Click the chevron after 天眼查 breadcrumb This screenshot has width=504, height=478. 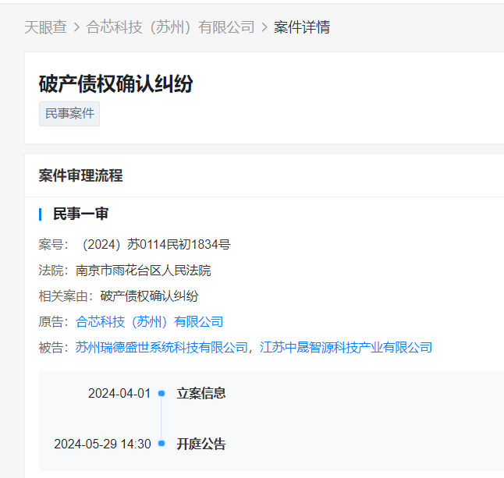pyautogui.click(x=76, y=27)
